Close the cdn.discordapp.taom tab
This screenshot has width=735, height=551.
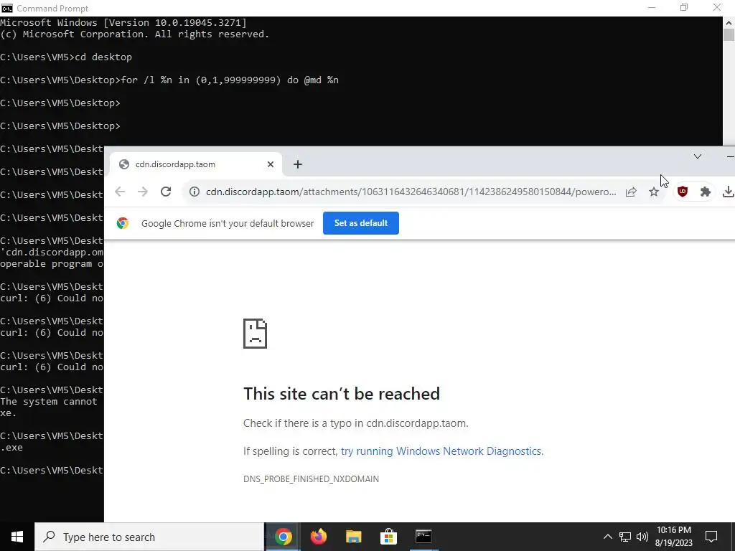(271, 164)
